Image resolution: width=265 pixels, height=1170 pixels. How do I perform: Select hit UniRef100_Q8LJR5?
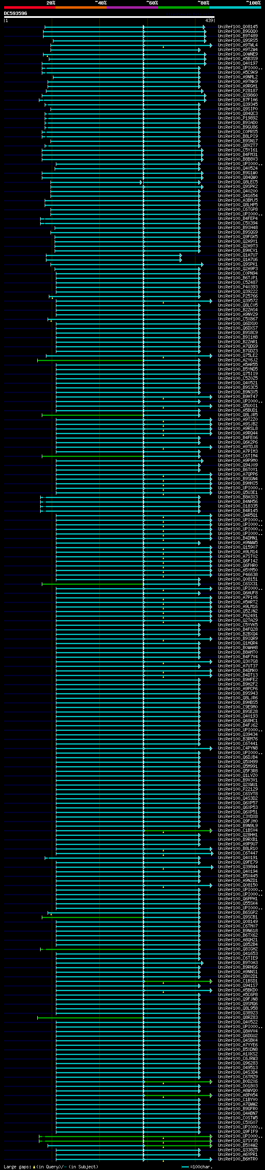238,415
